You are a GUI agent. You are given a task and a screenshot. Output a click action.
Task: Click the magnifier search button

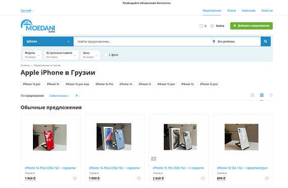pos(265,42)
